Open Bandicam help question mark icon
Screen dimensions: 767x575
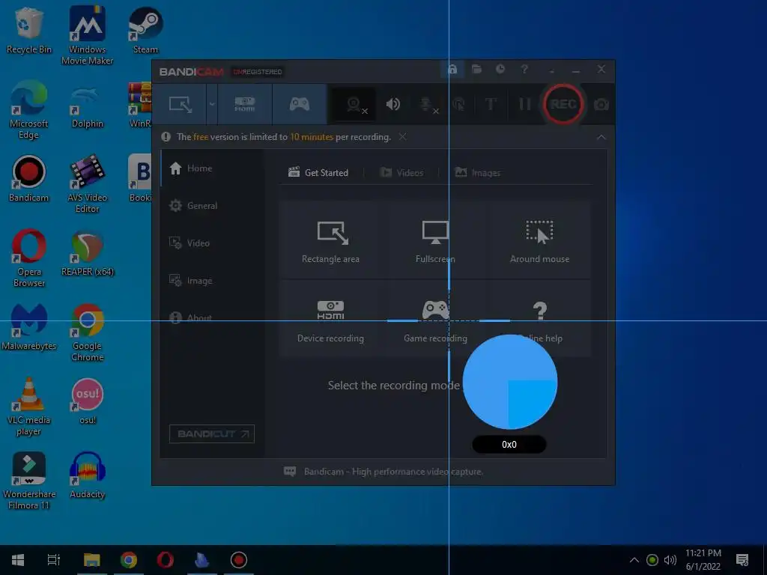pos(524,70)
